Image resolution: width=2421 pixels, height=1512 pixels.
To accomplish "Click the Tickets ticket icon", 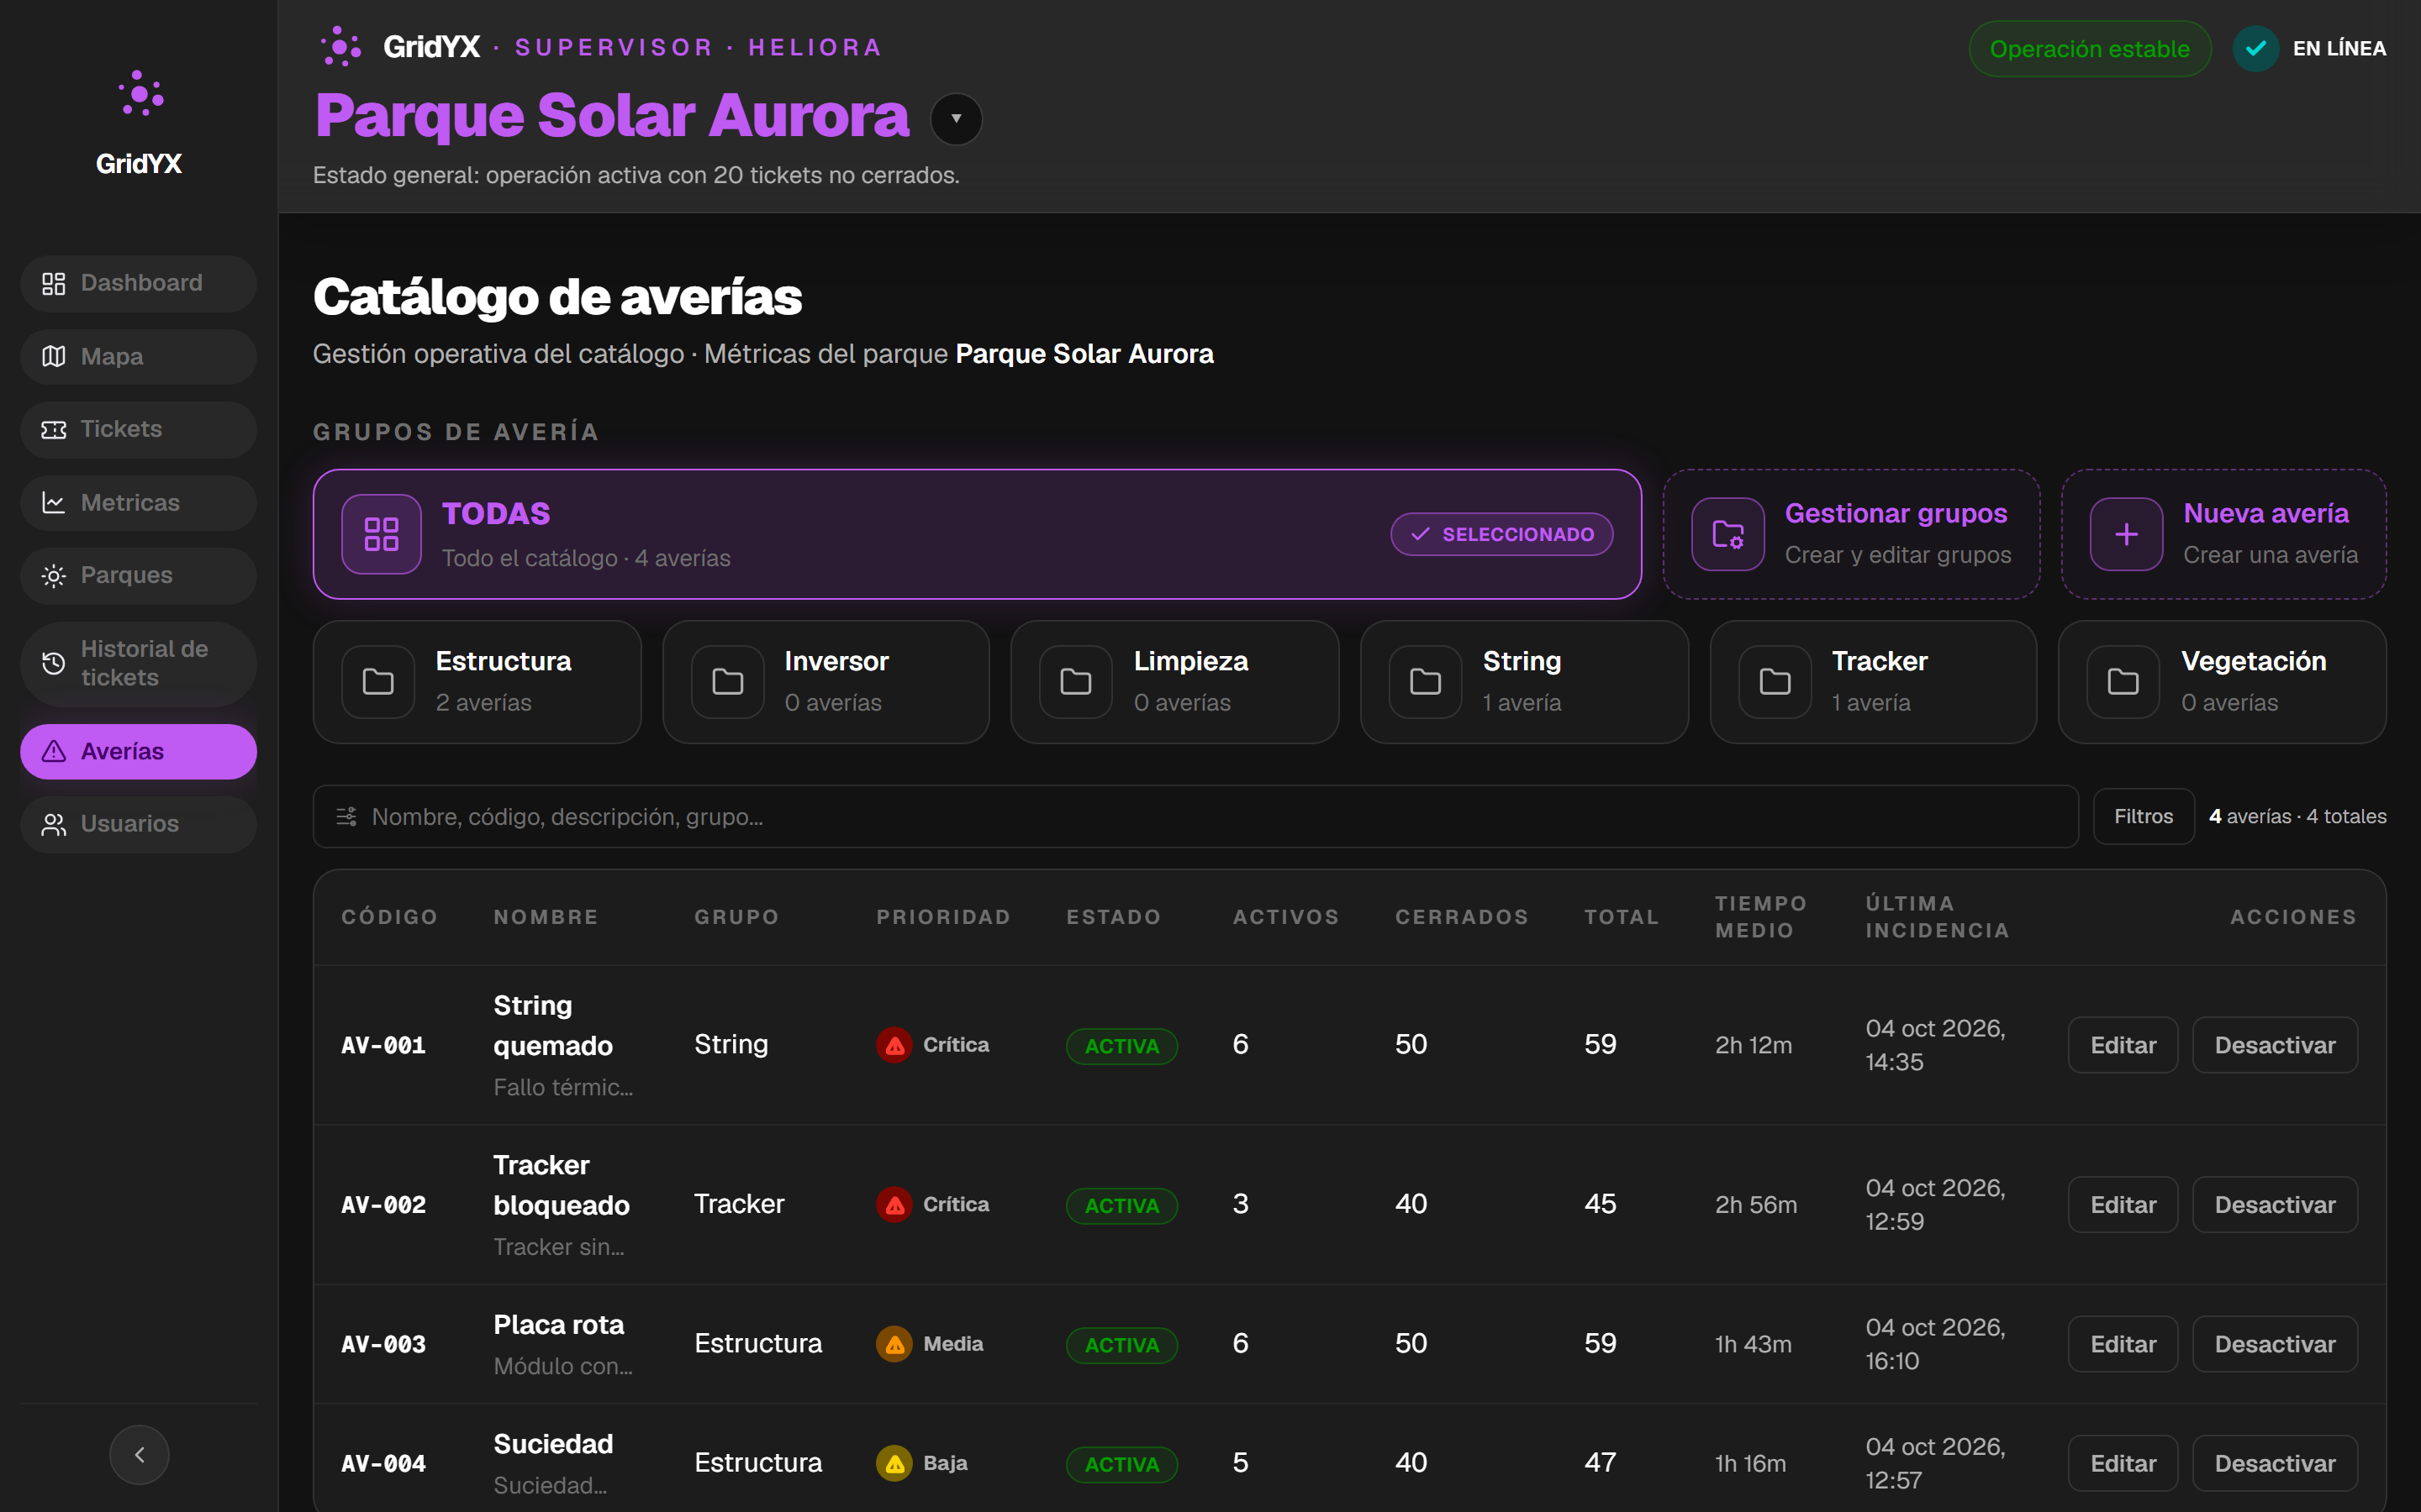I will point(53,430).
